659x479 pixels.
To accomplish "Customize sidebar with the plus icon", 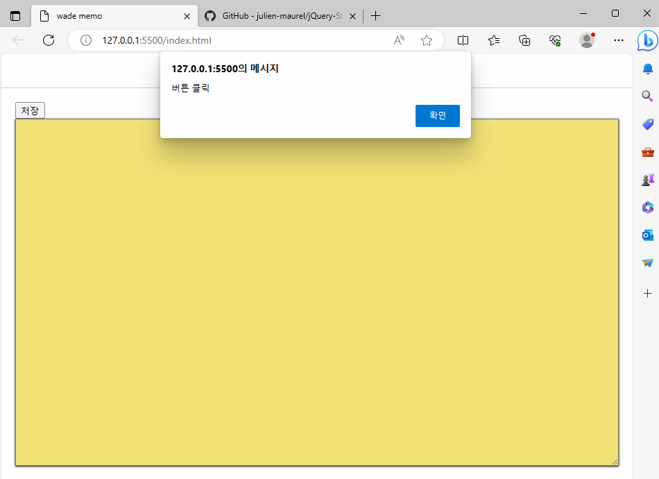I will (x=648, y=293).
